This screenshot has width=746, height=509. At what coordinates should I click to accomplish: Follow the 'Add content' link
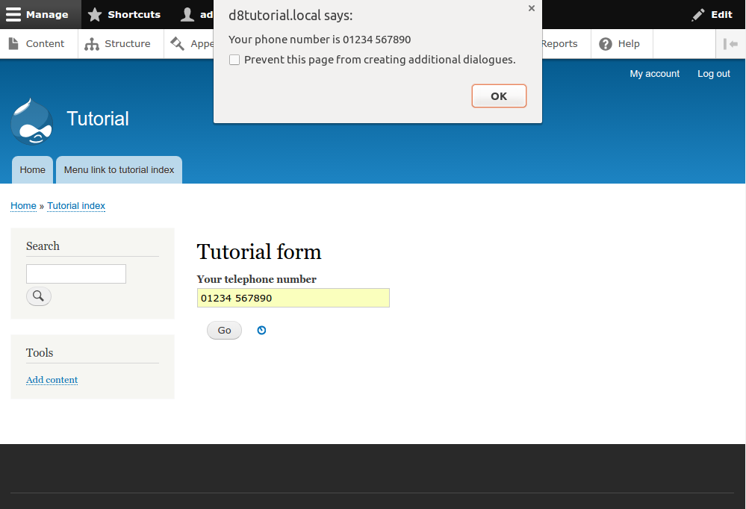[x=52, y=380]
